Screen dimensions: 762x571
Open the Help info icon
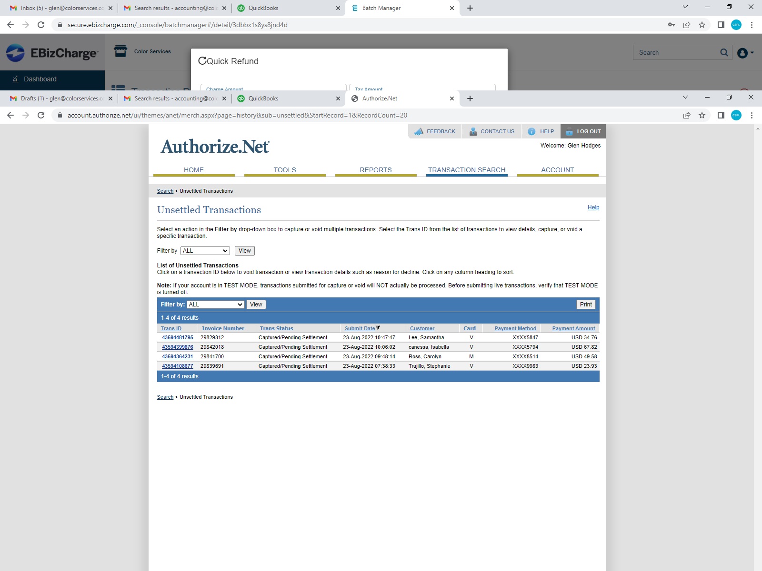pyautogui.click(x=531, y=131)
